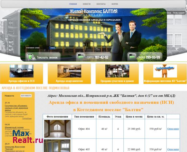Viewport: 187px width, 152px height.
Task: Click the Площадь column header
Action: click(104, 117)
